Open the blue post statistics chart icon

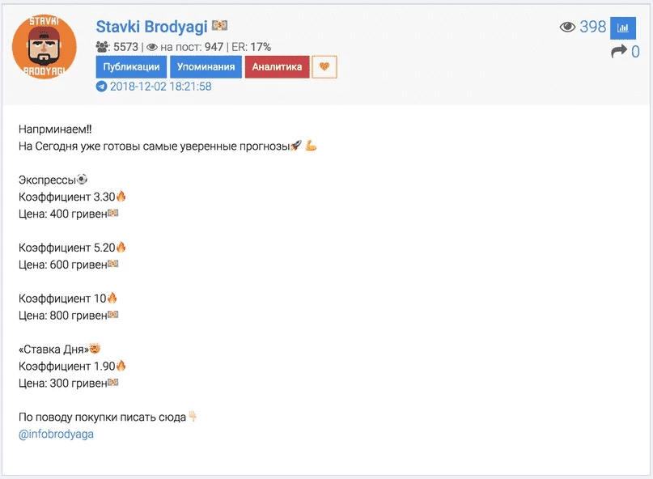point(622,28)
